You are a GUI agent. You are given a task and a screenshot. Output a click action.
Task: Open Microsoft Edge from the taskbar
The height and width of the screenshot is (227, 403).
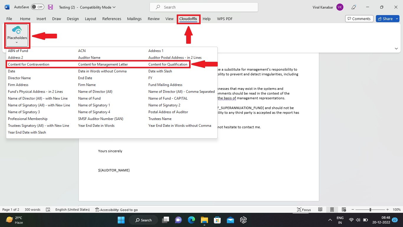tap(191, 220)
